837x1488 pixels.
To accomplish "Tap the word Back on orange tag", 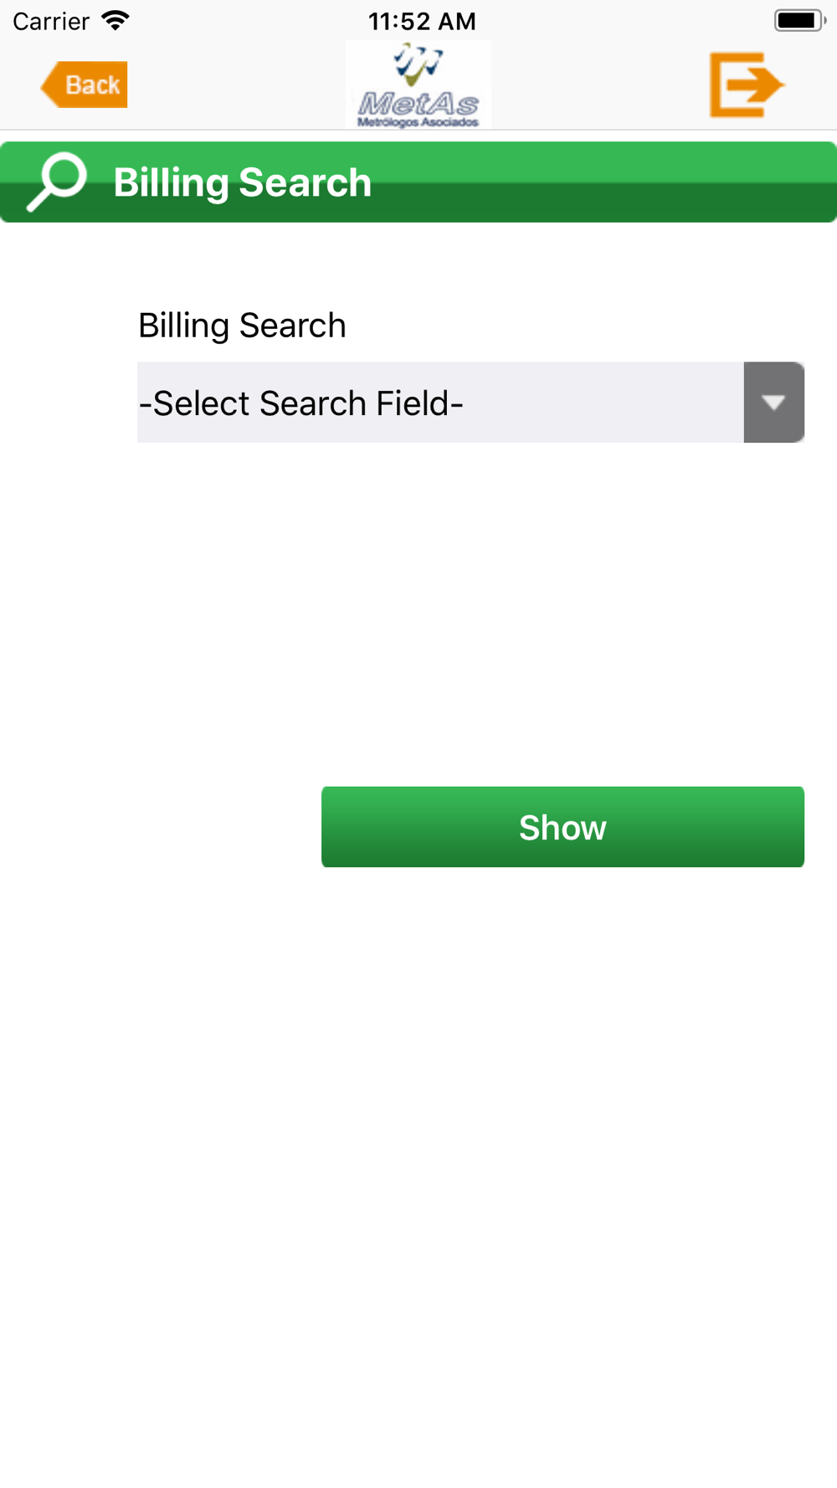I will coord(93,85).
